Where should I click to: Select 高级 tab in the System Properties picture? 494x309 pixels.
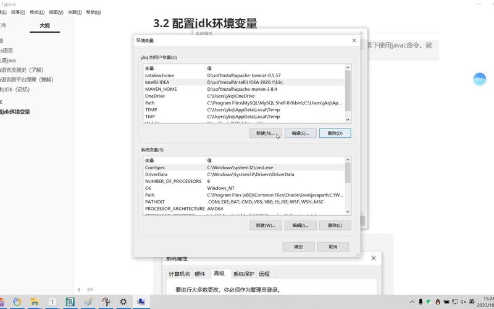click(x=219, y=273)
